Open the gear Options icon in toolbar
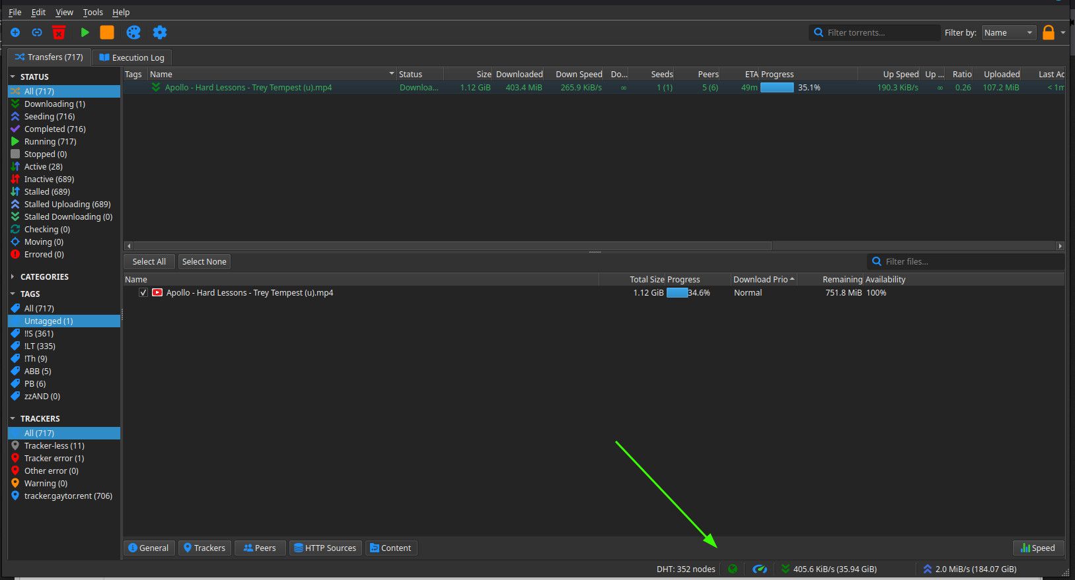This screenshot has width=1075, height=580. pyautogui.click(x=160, y=32)
